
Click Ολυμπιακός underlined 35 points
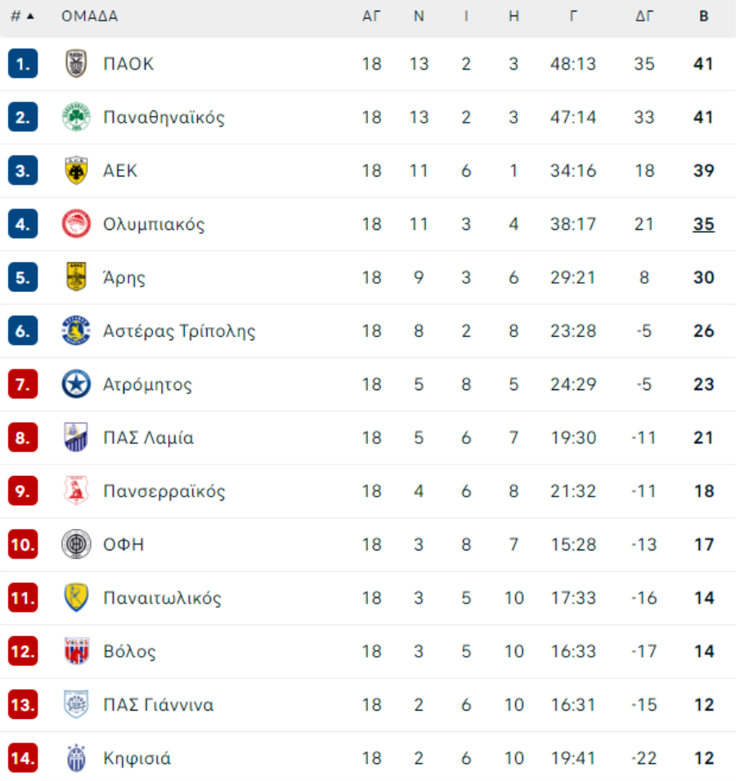pyautogui.click(x=703, y=224)
